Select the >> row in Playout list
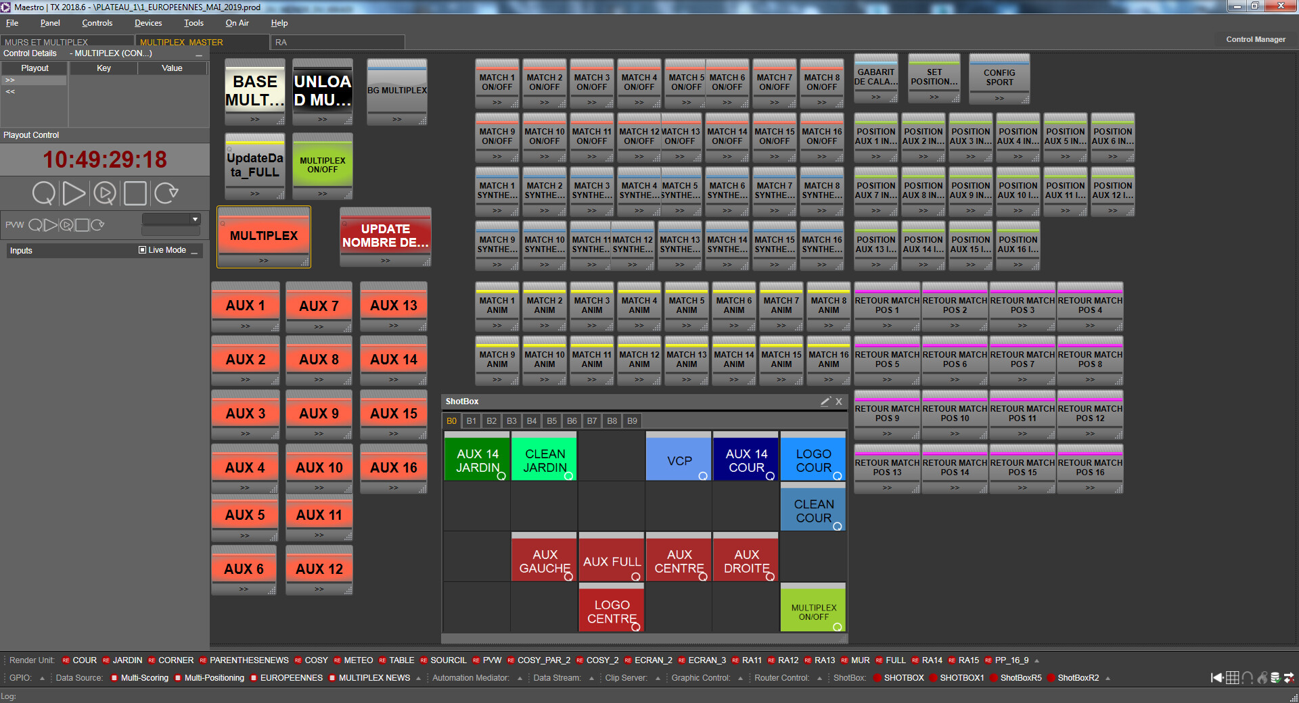Viewport: 1299px width, 703px height. point(34,80)
